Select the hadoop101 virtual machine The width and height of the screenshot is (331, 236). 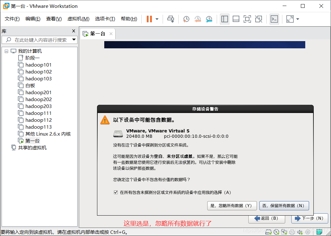pyautogui.click(x=38, y=65)
